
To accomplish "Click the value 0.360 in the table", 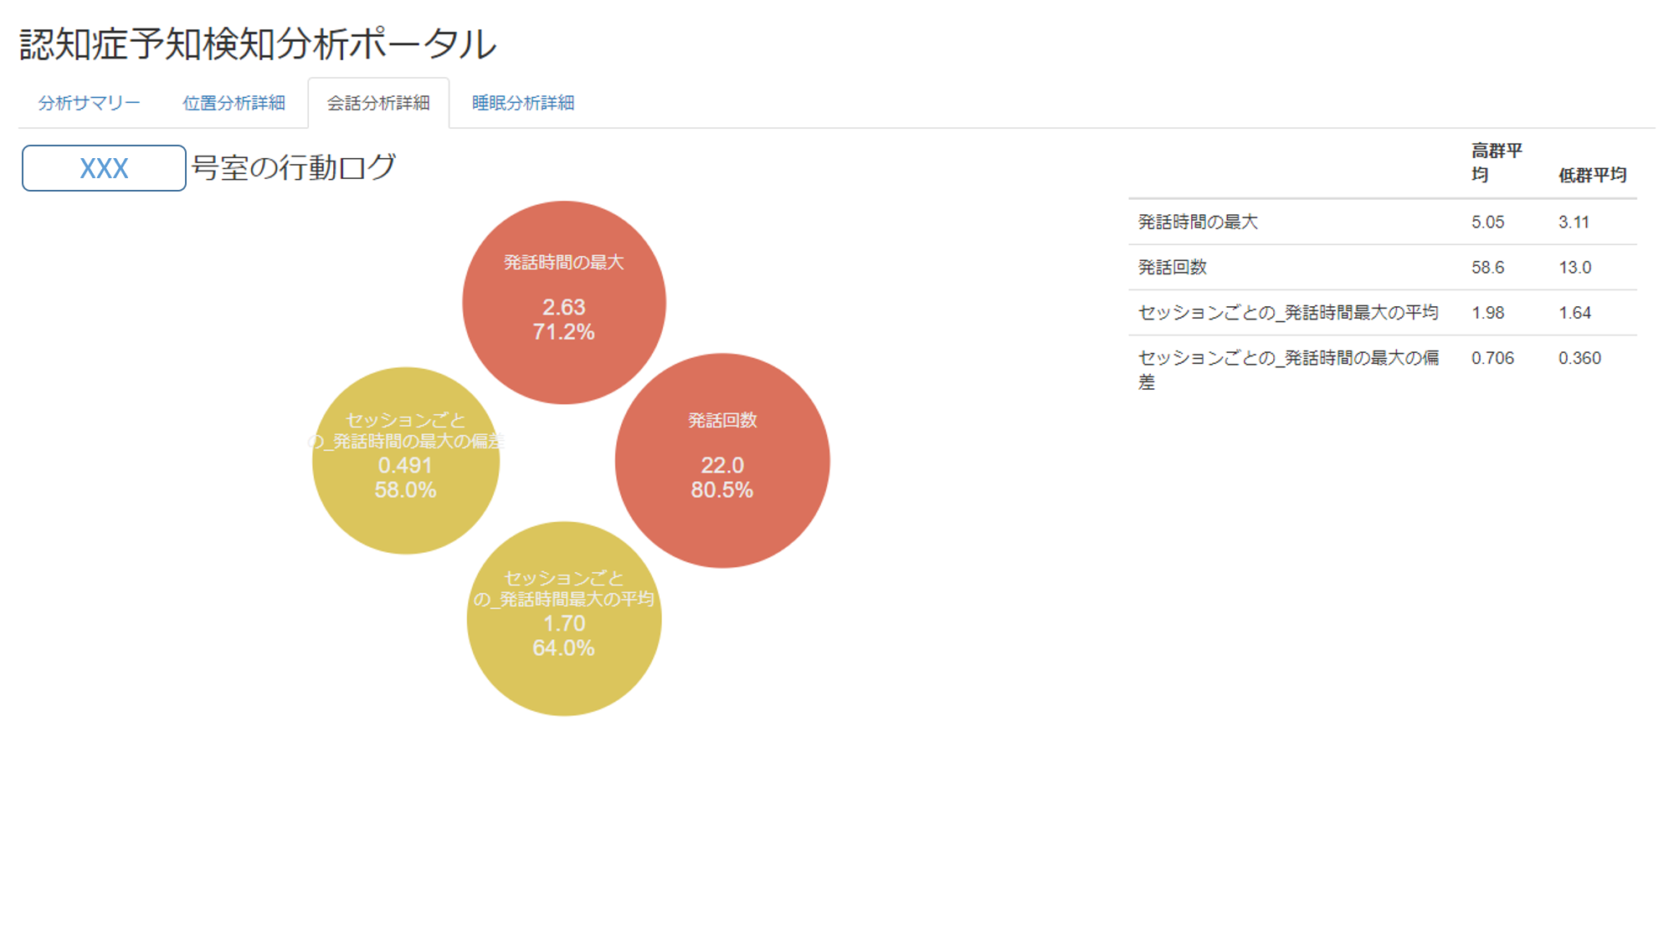I will click(1579, 358).
